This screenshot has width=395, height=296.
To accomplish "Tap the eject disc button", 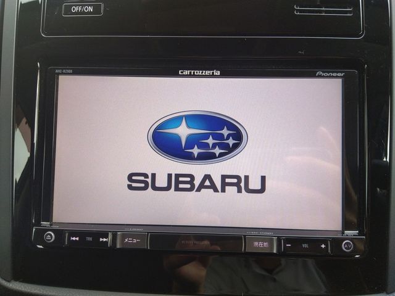I will (x=49, y=237).
